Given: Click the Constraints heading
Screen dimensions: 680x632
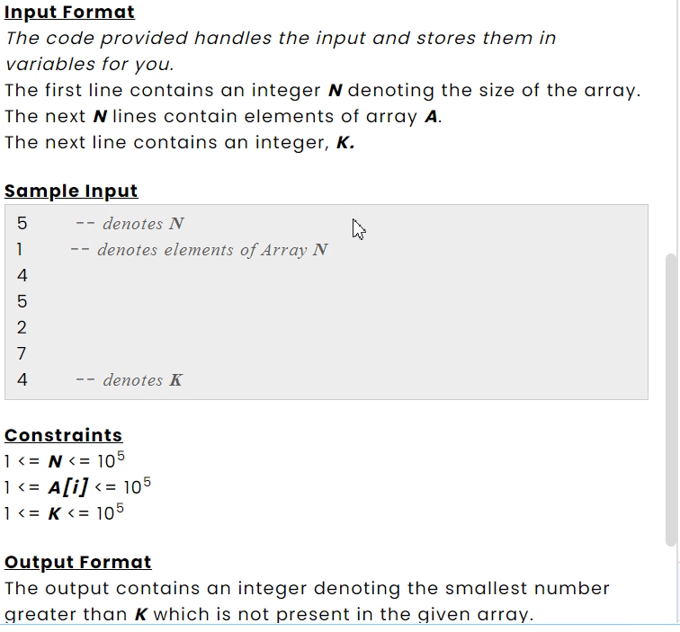Looking at the screenshot, I should click(x=63, y=435).
